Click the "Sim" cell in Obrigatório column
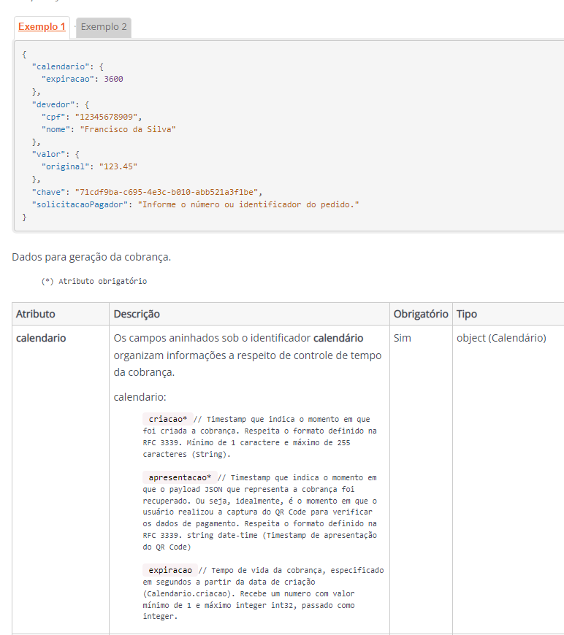Viewport: 564px width, 635px height. click(x=402, y=338)
